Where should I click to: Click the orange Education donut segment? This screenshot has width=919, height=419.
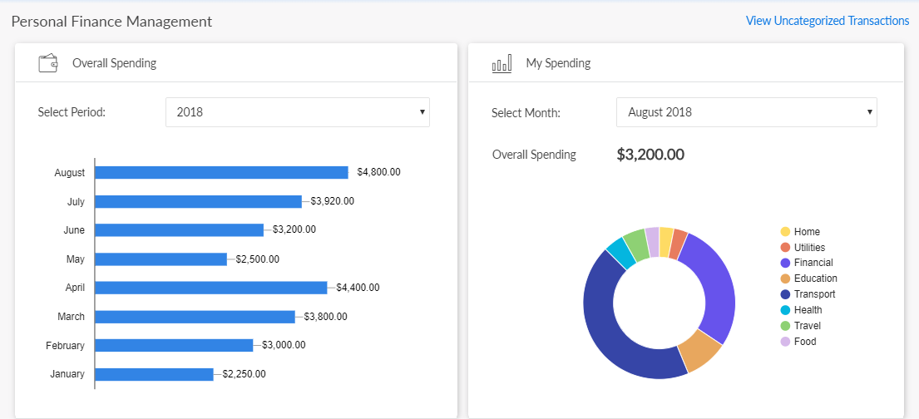[699, 352]
